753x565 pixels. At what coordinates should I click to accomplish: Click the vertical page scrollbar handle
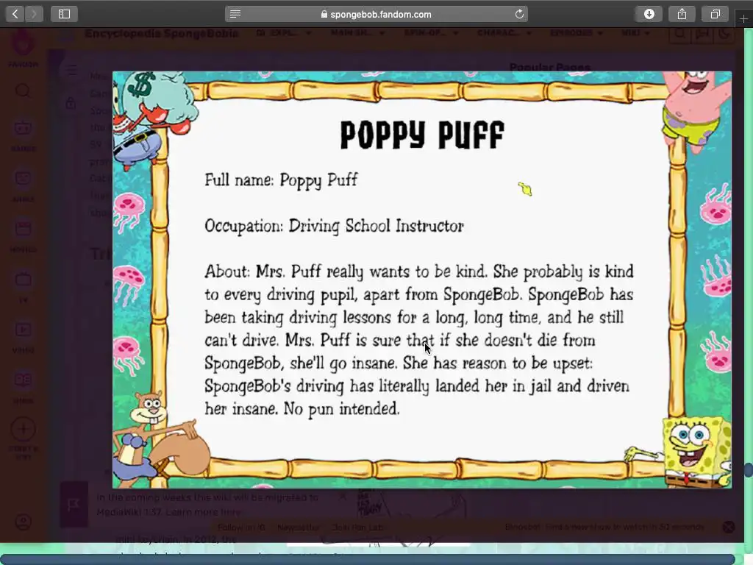click(x=748, y=470)
